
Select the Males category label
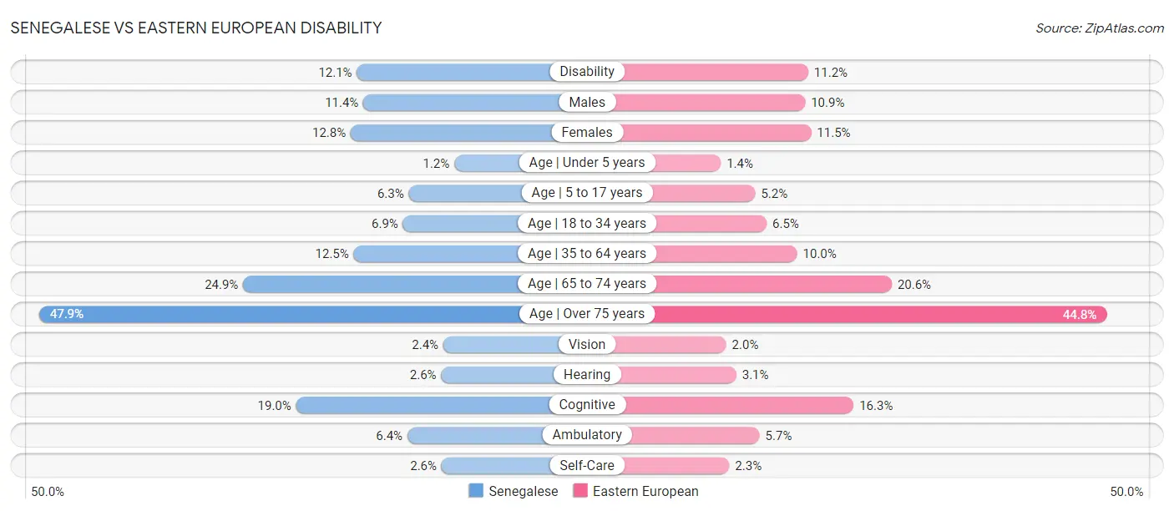click(587, 102)
